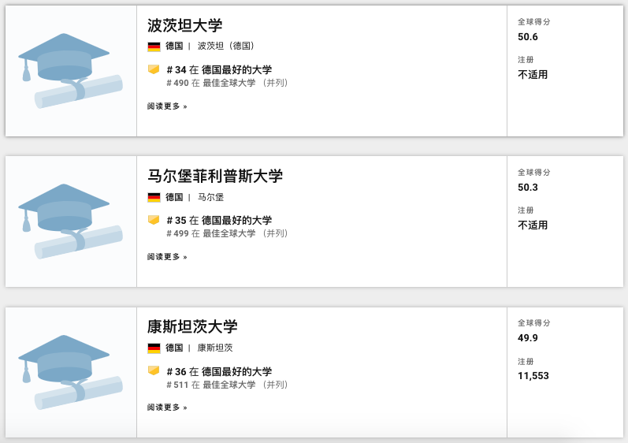Viewport: 628px width, 443px height.
Task: Click the gold badge icon beside #36 ranking
Action: (x=154, y=370)
